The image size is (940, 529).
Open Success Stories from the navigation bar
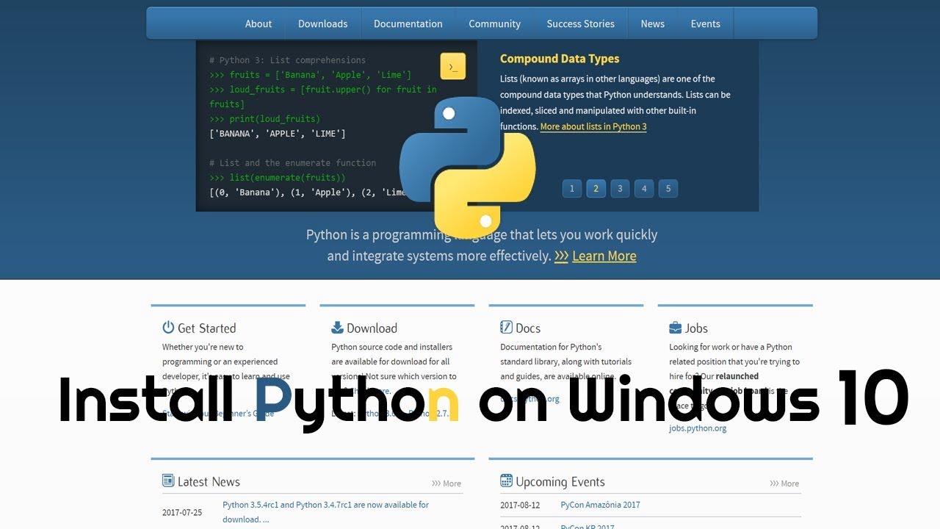[x=580, y=24]
